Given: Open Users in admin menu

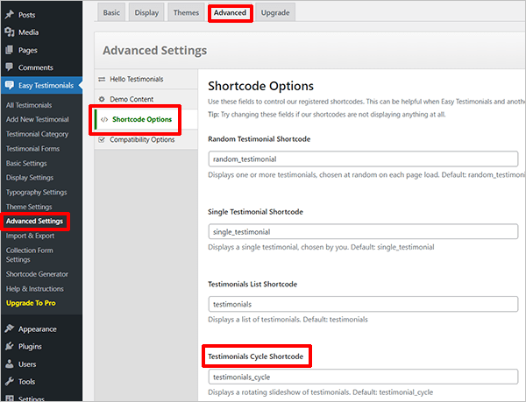Looking at the screenshot, I should pos(27,364).
